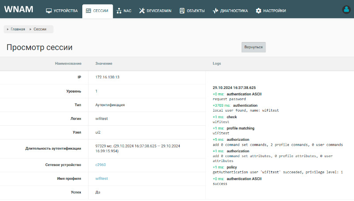354x201 pixels.
Task: Go to Сессии in breadcrumbs
Action: pyautogui.click(x=40, y=29)
